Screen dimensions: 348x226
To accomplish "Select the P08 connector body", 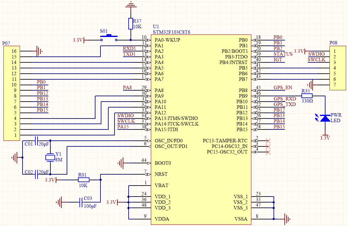I will coord(338,68).
